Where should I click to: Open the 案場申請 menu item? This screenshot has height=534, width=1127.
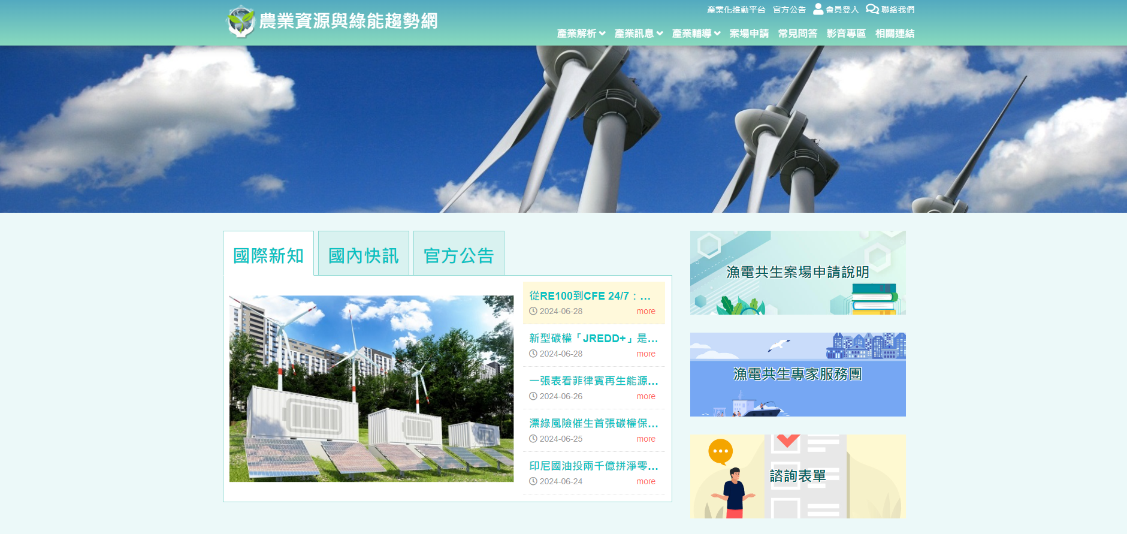click(x=748, y=34)
